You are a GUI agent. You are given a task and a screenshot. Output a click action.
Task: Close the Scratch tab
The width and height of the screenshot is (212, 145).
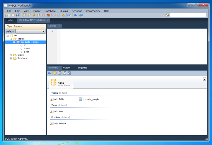coord(59,26)
